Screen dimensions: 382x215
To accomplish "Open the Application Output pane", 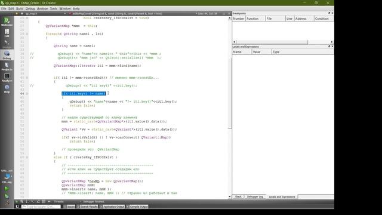I will [x=112, y=207].
